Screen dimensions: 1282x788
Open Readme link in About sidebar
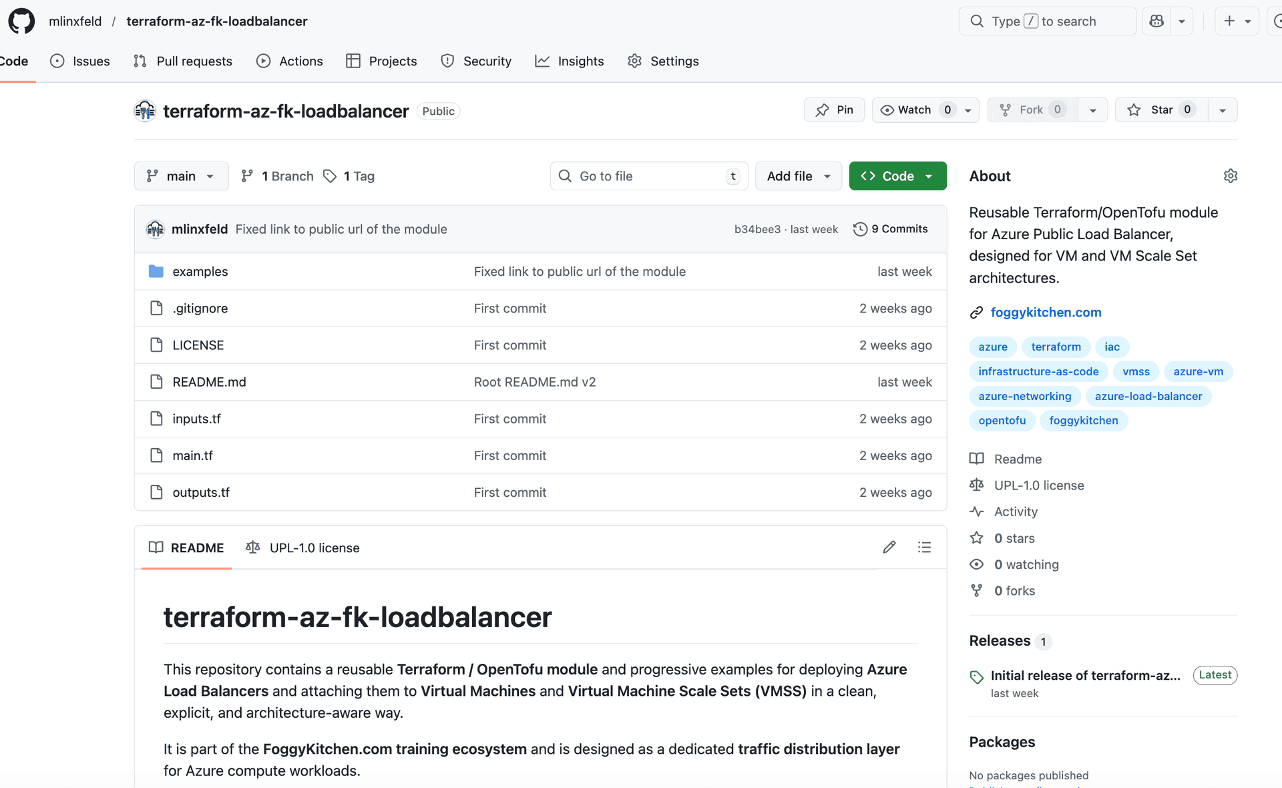(x=1006, y=459)
